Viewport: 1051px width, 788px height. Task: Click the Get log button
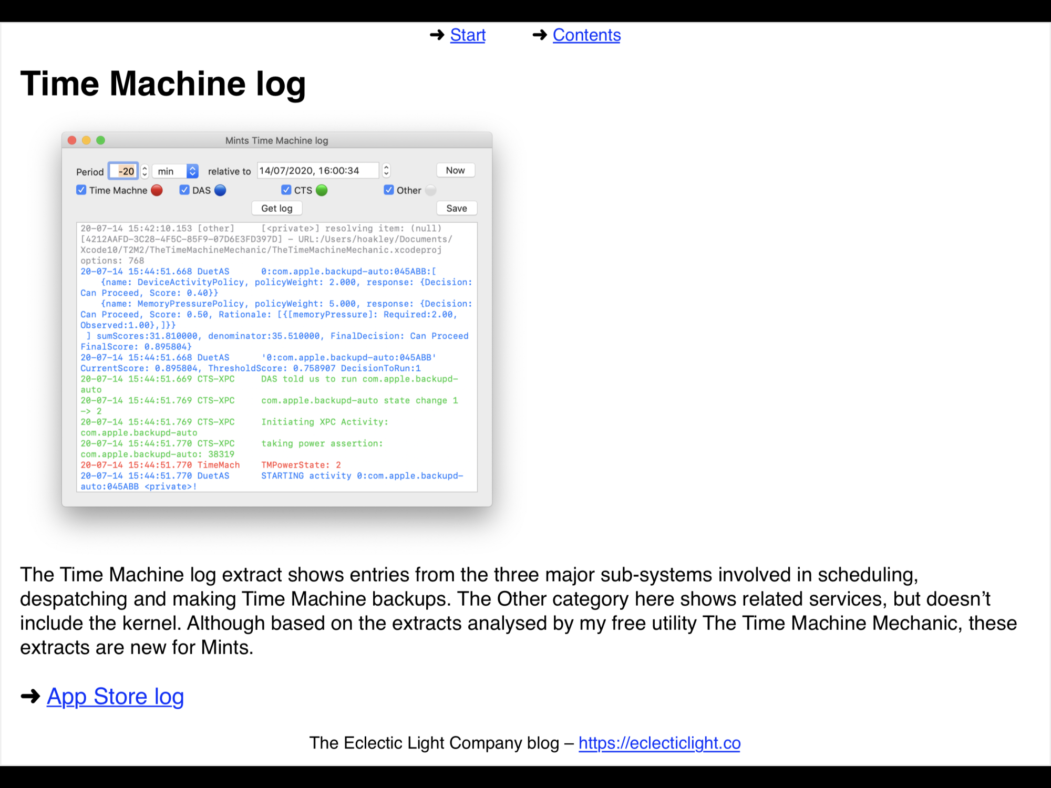click(x=277, y=208)
